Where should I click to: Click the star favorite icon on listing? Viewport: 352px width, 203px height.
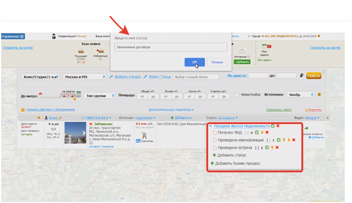click(x=39, y=117)
